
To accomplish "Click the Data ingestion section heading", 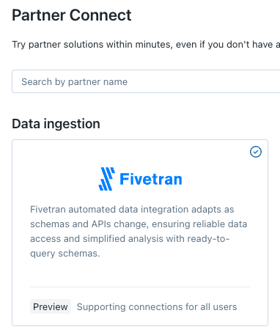I will pyautogui.click(x=56, y=124).
